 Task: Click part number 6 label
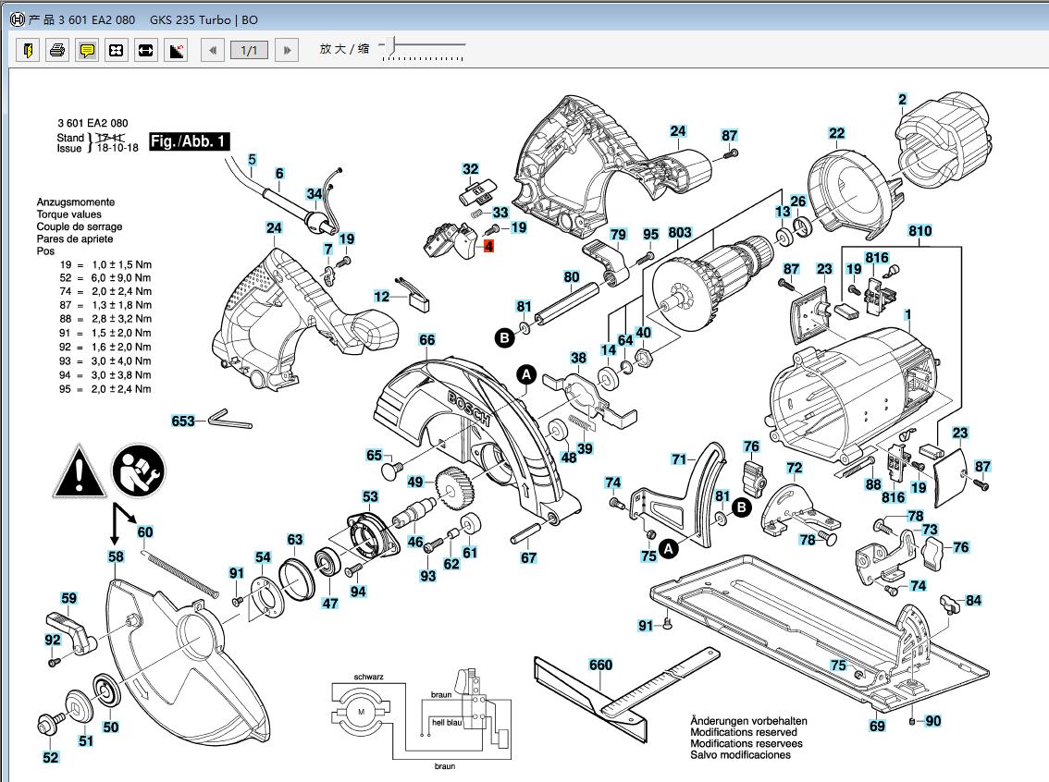point(279,173)
